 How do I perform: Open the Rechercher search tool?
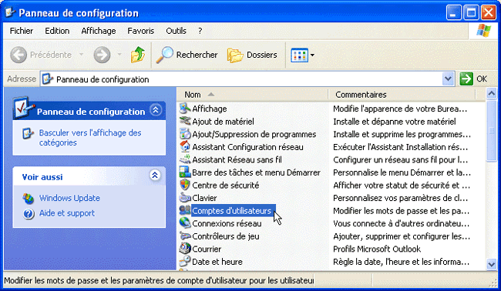(x=187, y=55)
